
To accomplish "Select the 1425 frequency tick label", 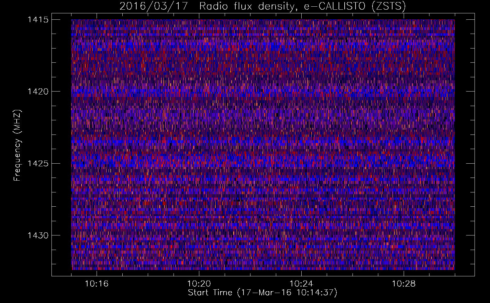I will (x=38, y=164).
